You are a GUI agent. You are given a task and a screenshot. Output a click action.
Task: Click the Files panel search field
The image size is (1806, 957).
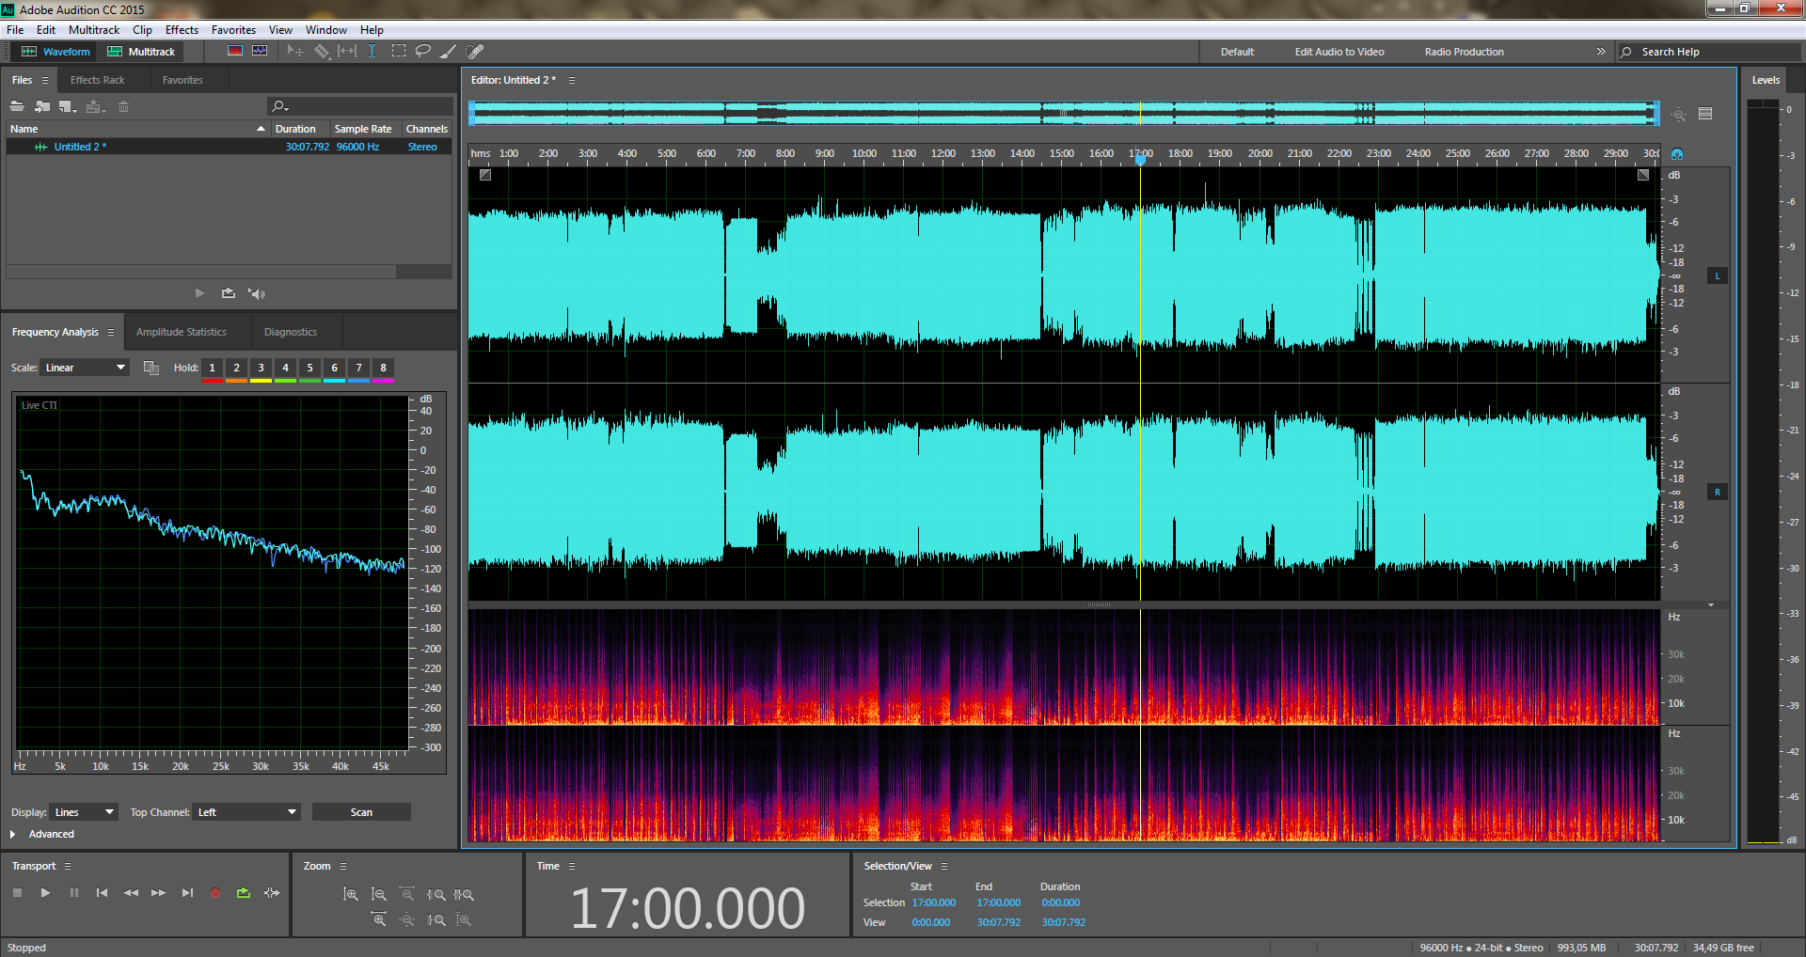click(360, 106)
